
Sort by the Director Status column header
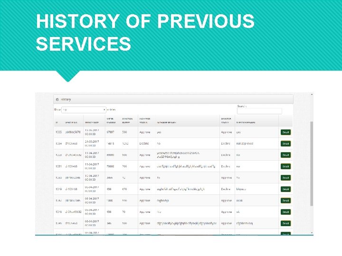[226, 120]
